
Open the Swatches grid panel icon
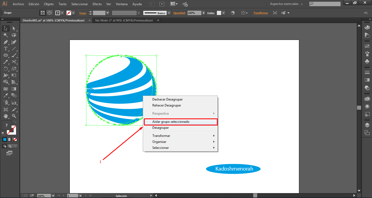(x=367, y=46)
